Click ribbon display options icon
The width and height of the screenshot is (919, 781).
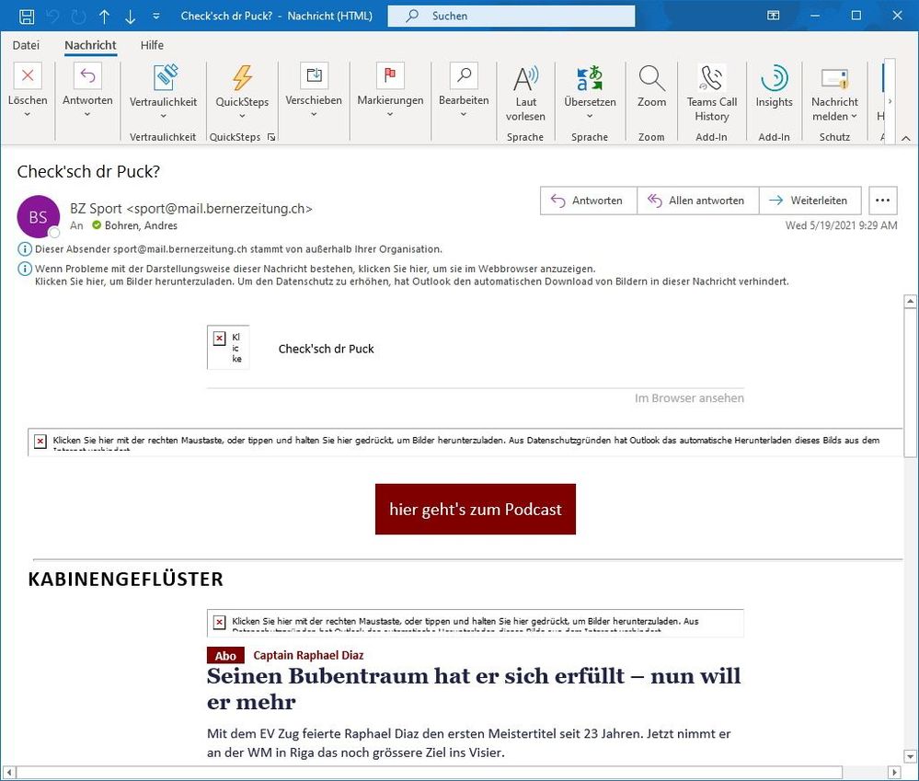click(774, 16)
